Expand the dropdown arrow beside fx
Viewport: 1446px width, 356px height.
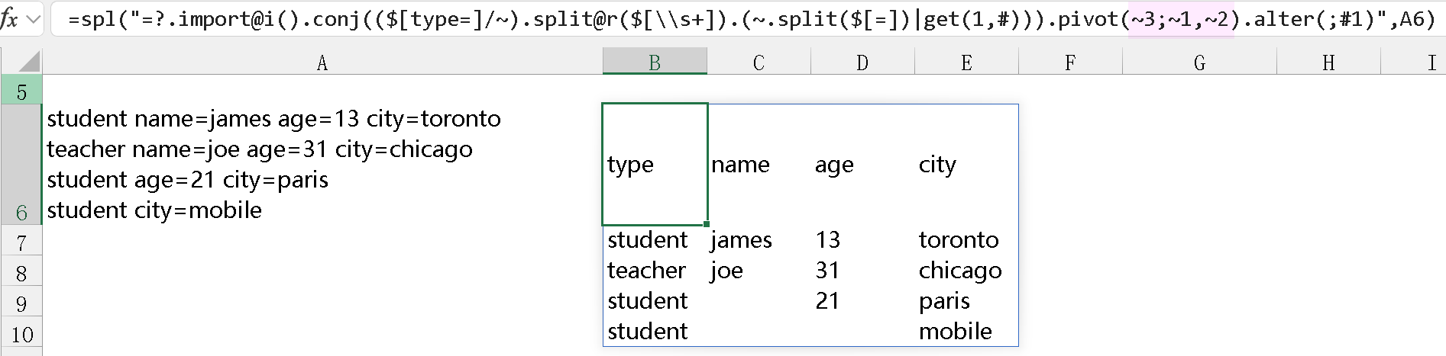pos(34,19)
